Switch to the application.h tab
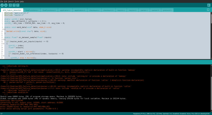 tap(80, 10)
